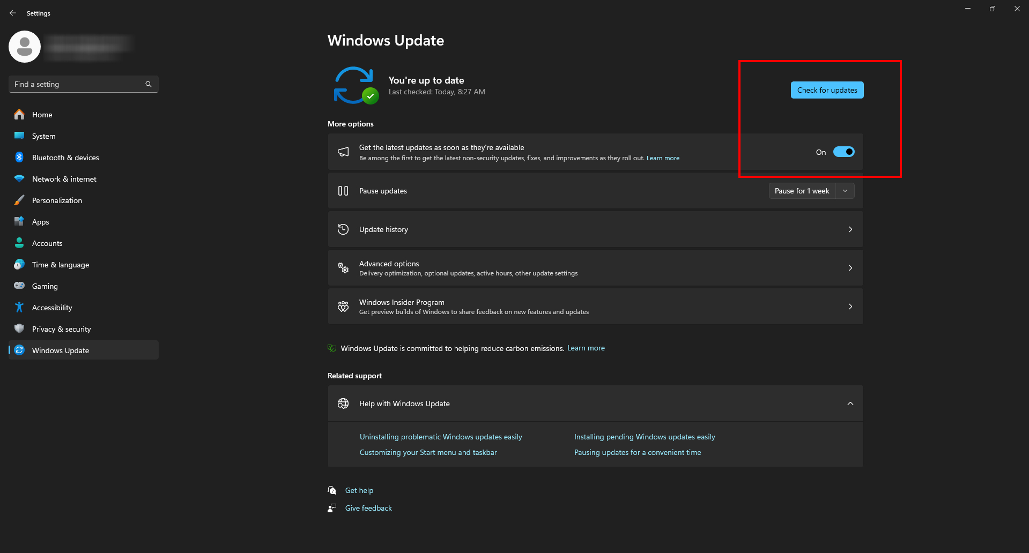1029x553 pixels.
Task: Open Advanced options chevron
Action: (x=850, y=268)
